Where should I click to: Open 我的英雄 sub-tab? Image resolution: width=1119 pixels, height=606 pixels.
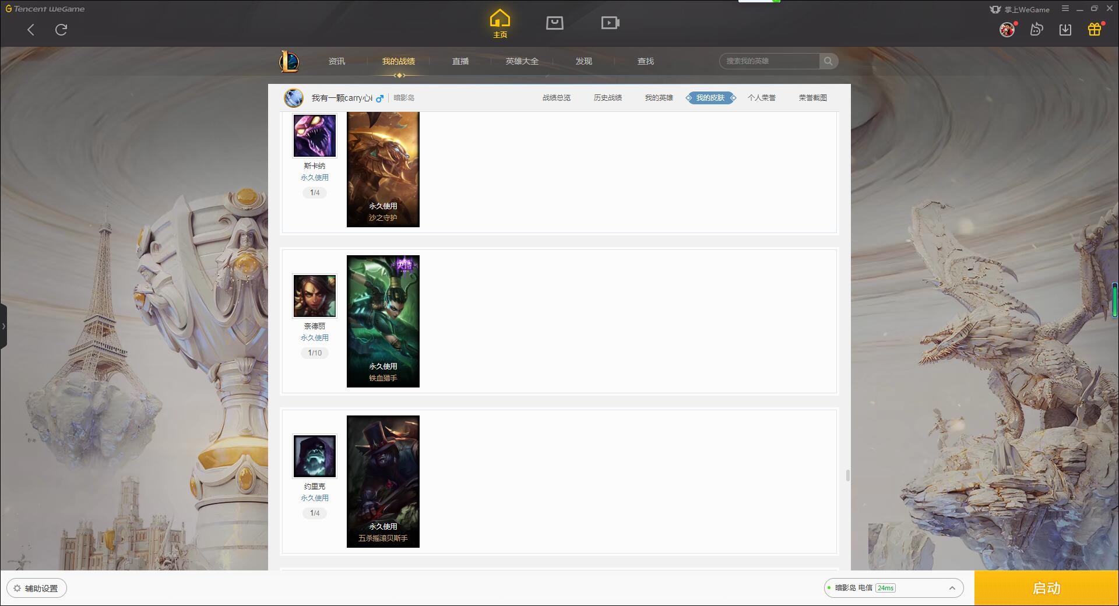point(659,98)
